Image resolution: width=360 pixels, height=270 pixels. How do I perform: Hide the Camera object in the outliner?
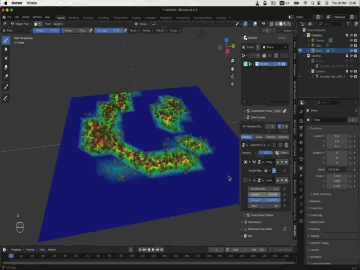click(x=351, y=40)
